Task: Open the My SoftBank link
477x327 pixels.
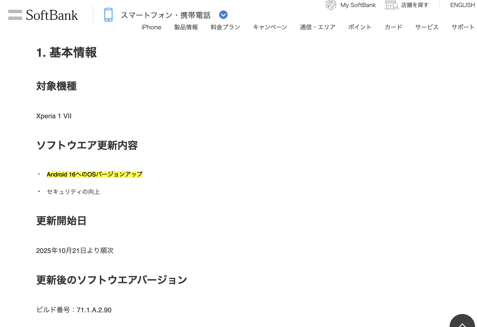Action: (358, 5)
